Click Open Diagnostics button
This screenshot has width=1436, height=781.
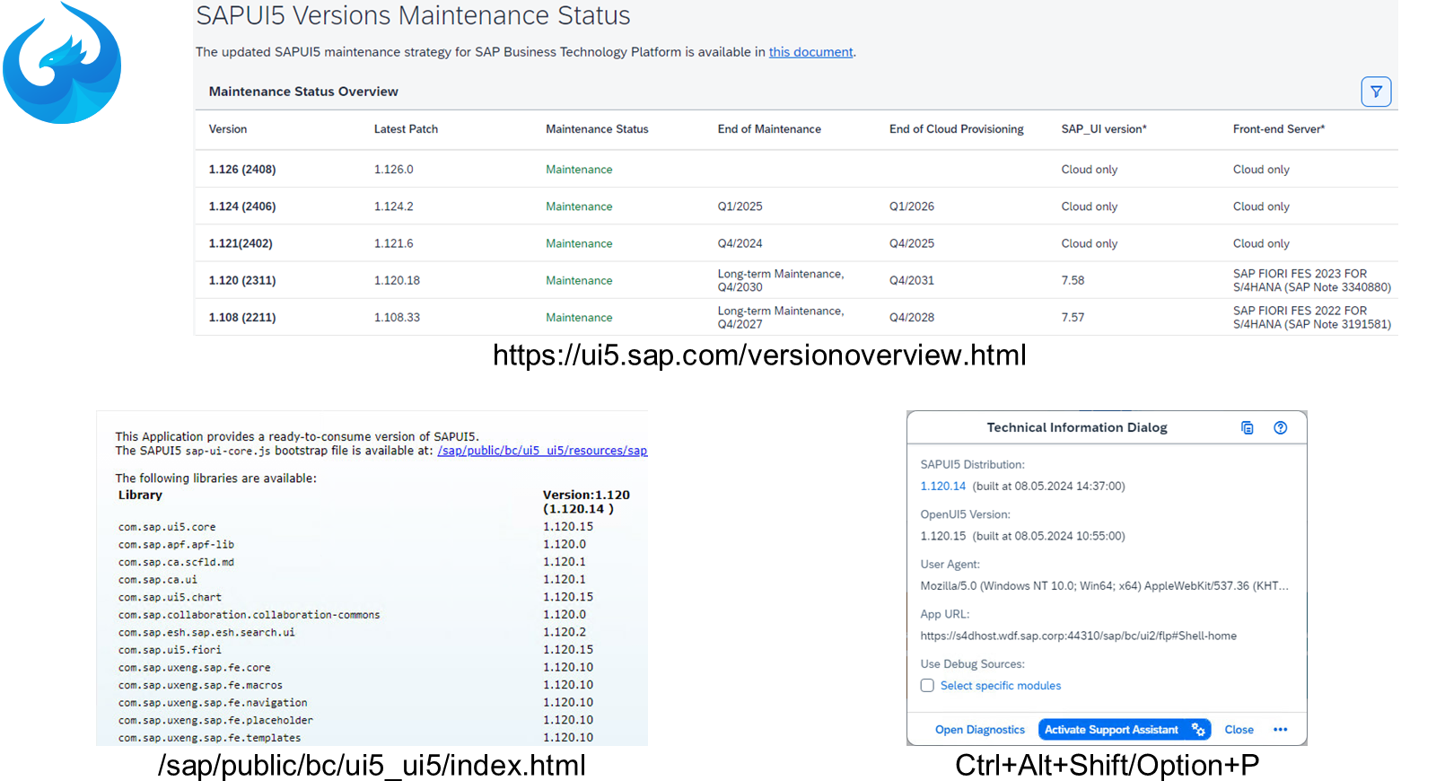pyautogui.click(x=979, y=730)
